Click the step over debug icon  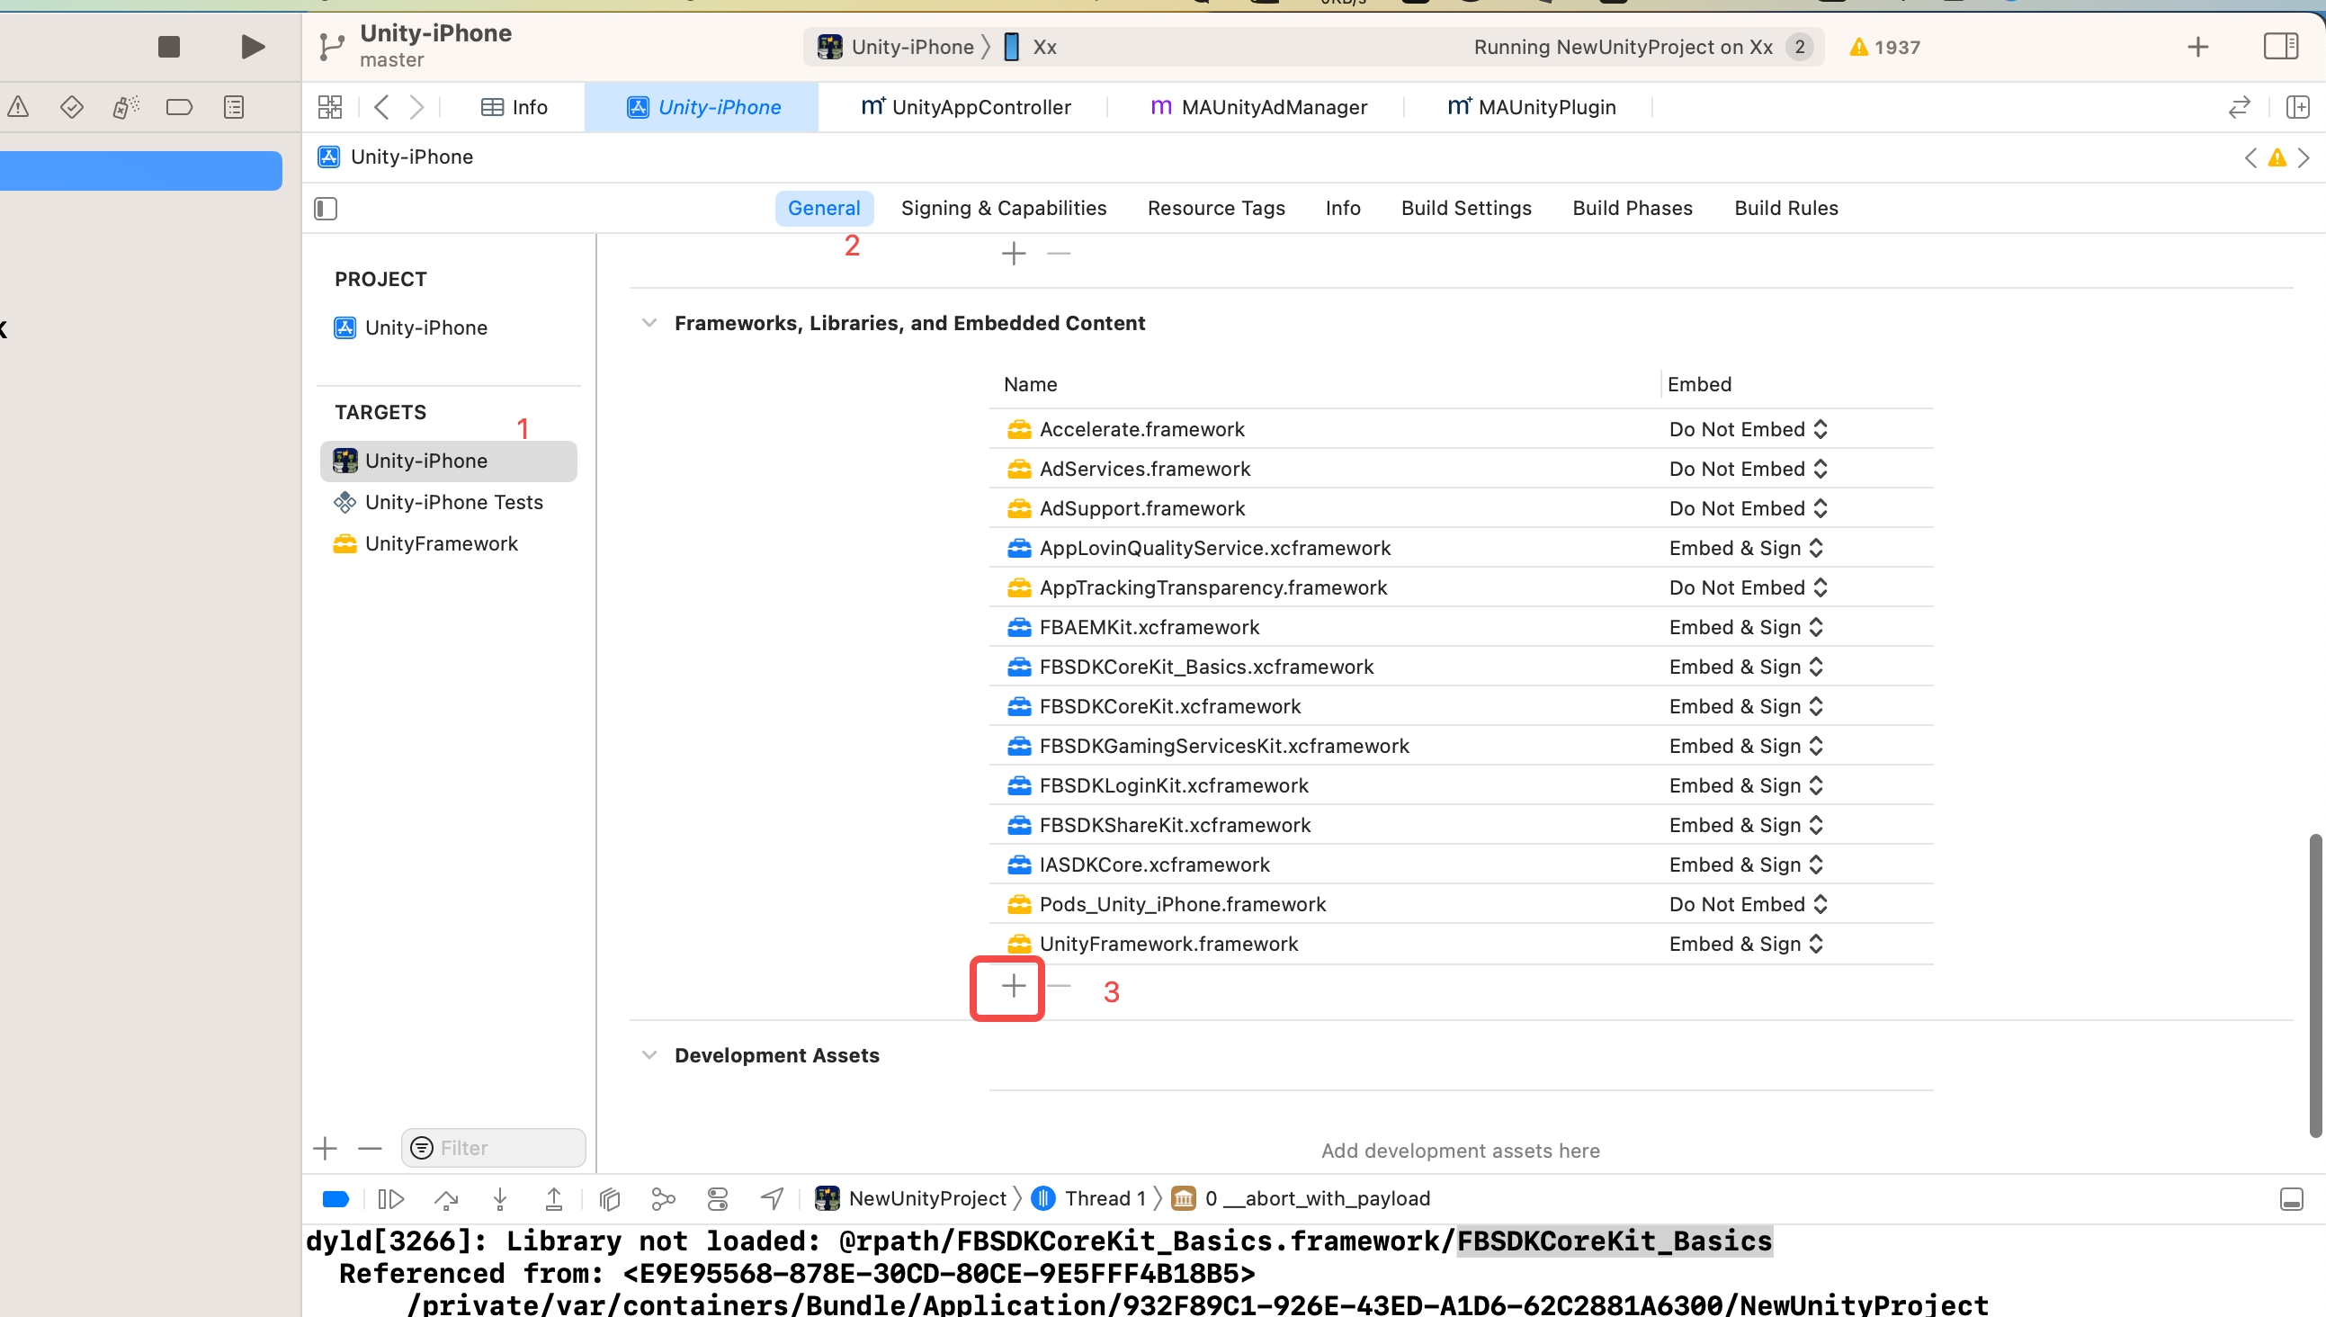click(446, 1199)
